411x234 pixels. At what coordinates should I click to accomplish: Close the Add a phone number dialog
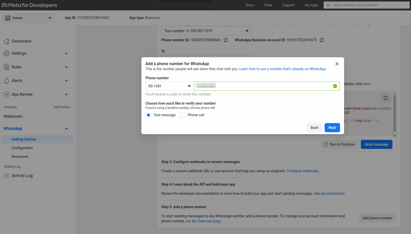tap(337, 64)
